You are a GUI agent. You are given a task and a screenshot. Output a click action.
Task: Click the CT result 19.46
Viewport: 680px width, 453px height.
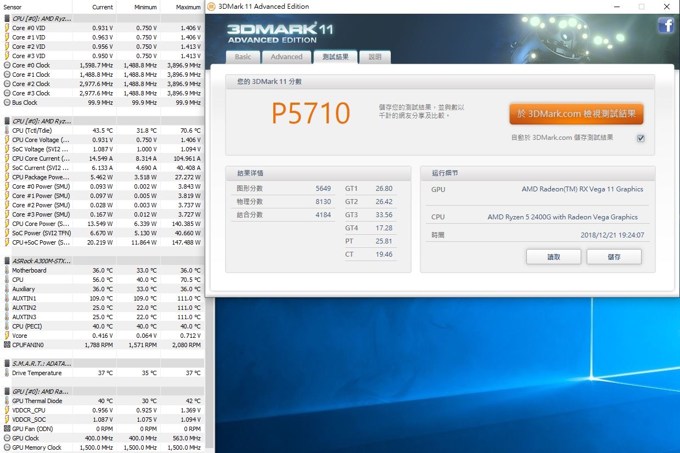[x=384, y=254]
